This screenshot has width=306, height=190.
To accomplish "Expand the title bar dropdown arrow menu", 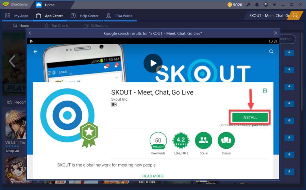I will [x=274, y=5].
